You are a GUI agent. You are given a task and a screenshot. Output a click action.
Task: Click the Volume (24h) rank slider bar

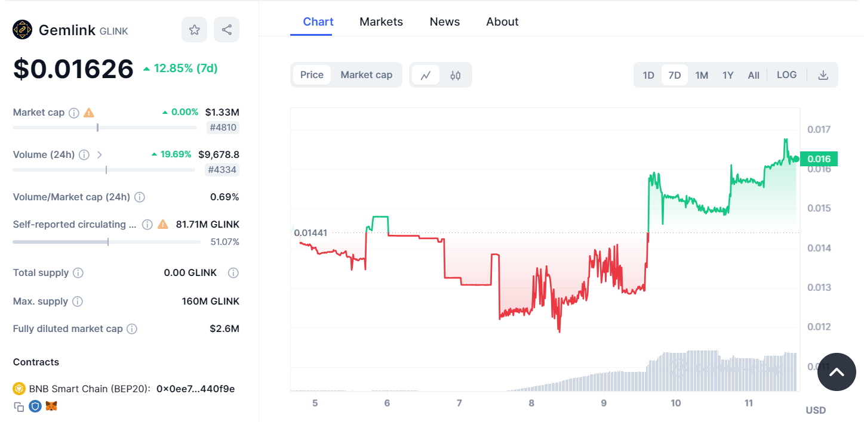point(104,170)
